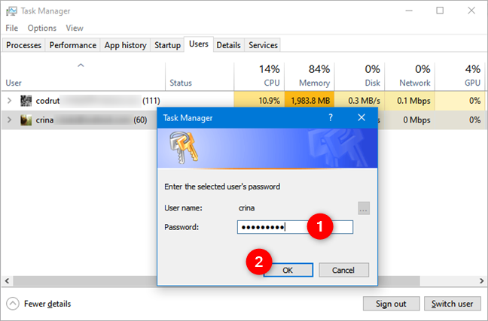Viewport: 488px width, 321px height.
Task: Expand the codrut user row
Action: click(x=9, y=101)
